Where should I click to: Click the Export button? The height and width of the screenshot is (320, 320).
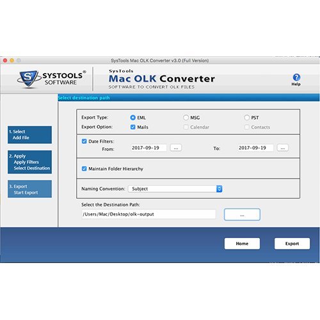[x=292, y=244]
